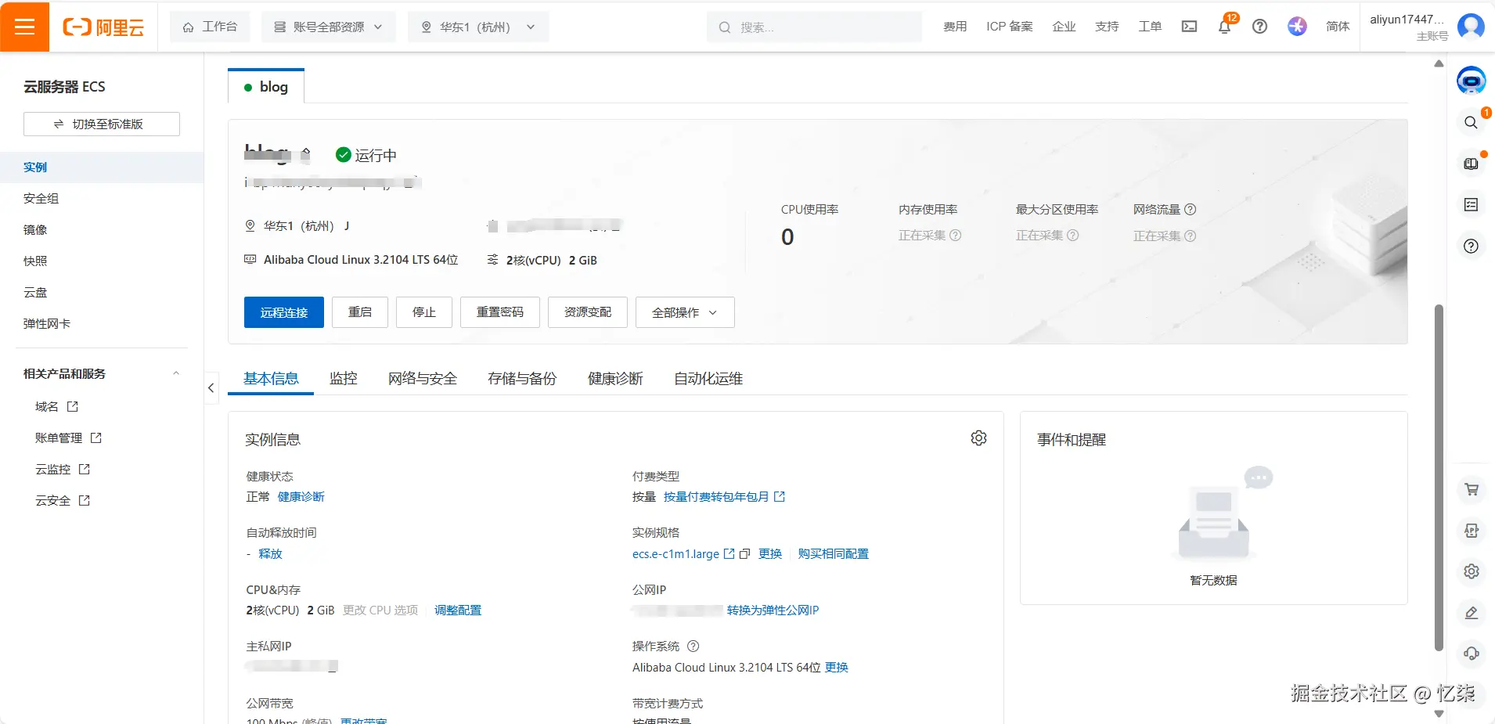This screenshot has height=724, width=1495.
Task: Open Cloud Shell terminal icon in header
Action: coord(1189,27)
